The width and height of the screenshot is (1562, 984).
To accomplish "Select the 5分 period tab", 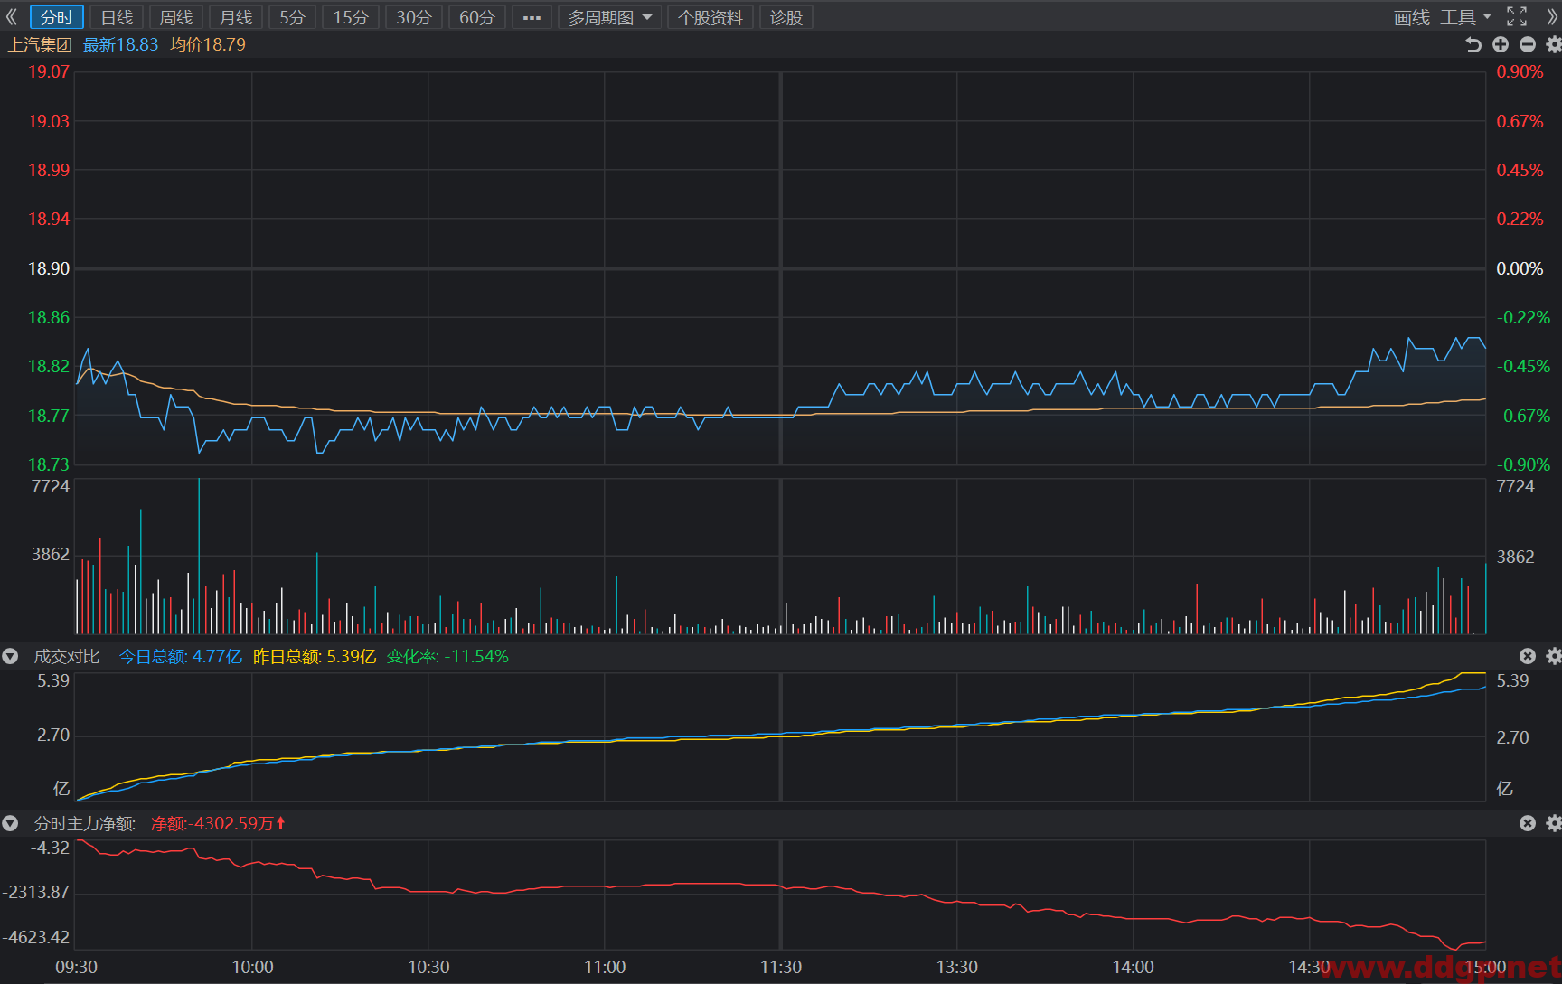I will click(292, 17).
